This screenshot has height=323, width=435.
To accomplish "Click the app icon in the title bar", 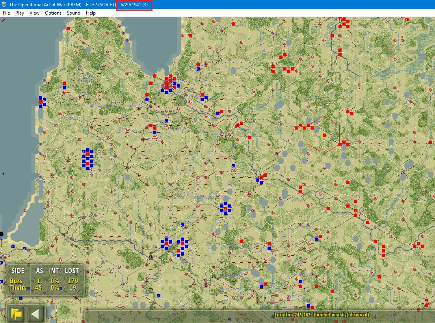I will coord(4,4).
